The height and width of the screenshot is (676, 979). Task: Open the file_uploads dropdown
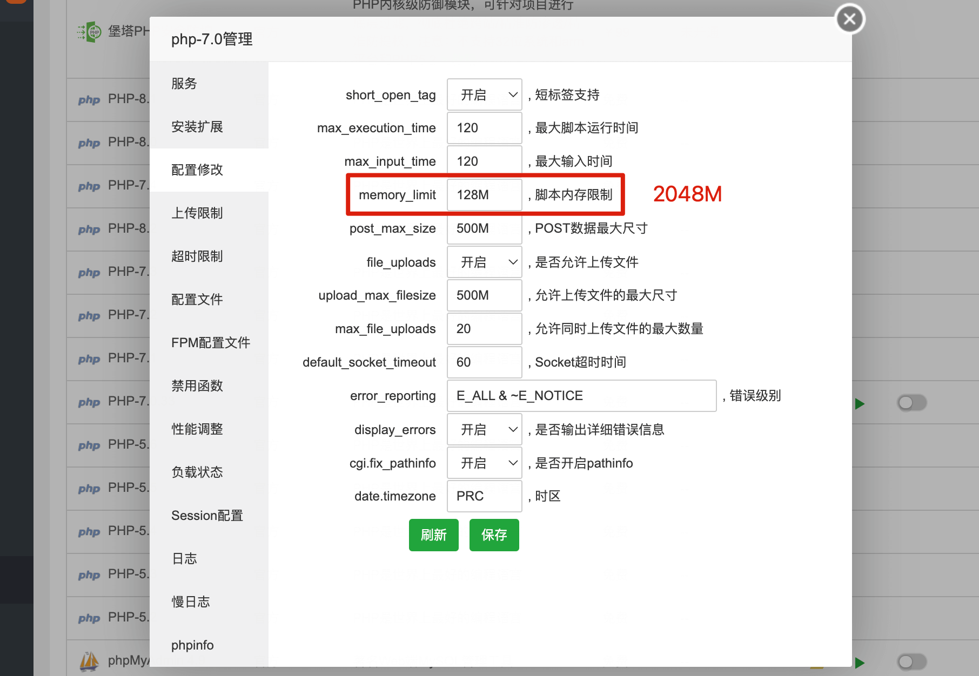pyautogui.click(x=485, y=262)
